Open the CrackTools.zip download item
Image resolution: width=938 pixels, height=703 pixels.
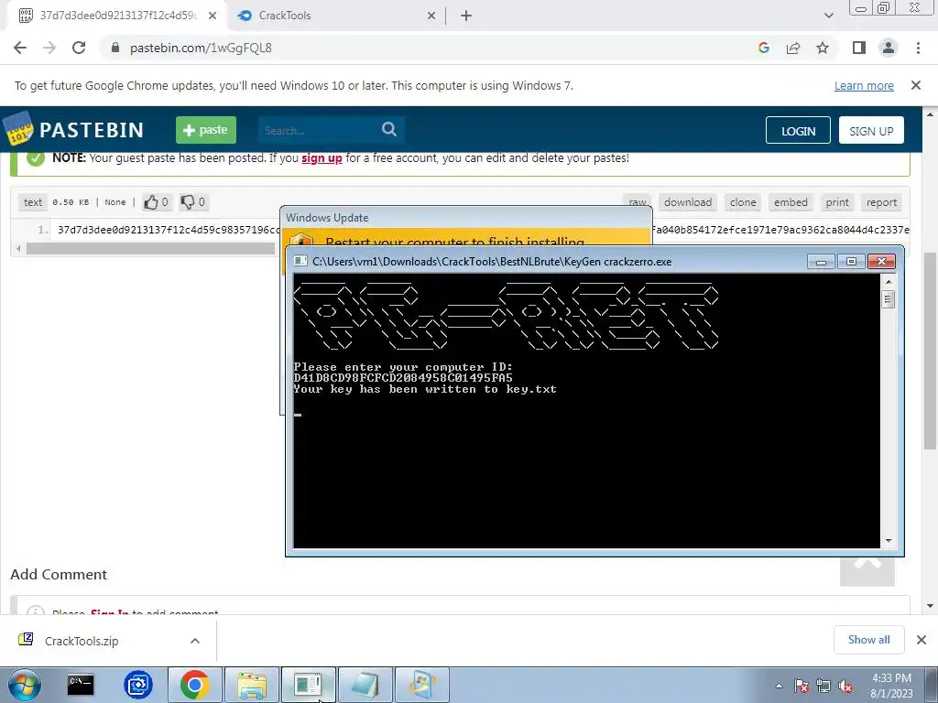tap(82, 641)
